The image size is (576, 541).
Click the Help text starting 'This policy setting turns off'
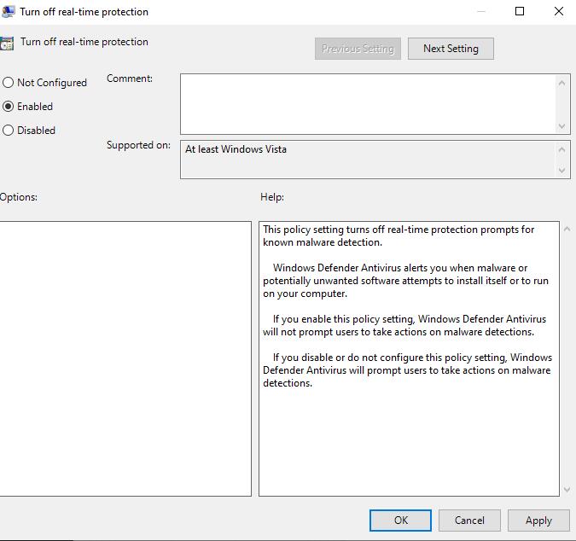[x=399, y=236]
